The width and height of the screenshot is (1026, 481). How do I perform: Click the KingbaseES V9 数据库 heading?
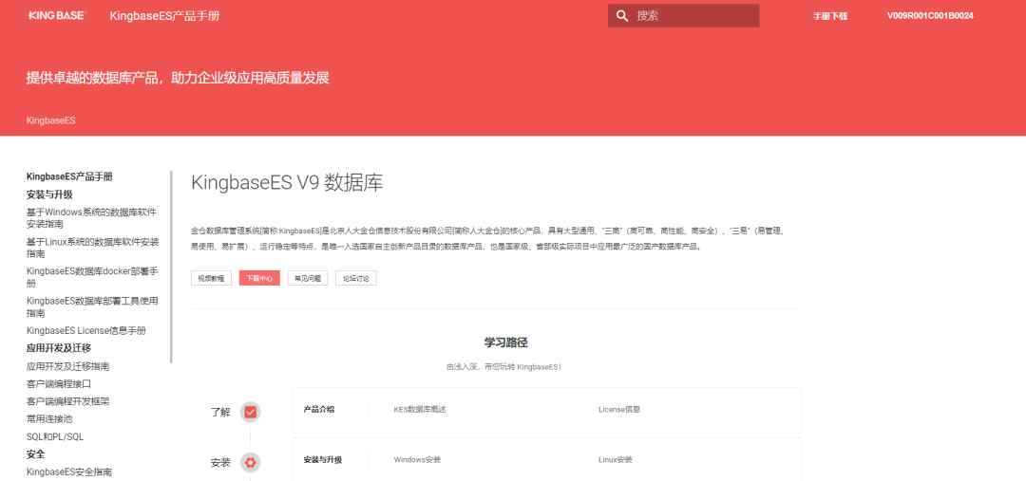point(287,182)
